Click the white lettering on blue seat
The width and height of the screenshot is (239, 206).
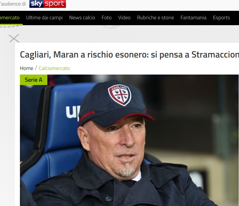(x=73, y=112)
